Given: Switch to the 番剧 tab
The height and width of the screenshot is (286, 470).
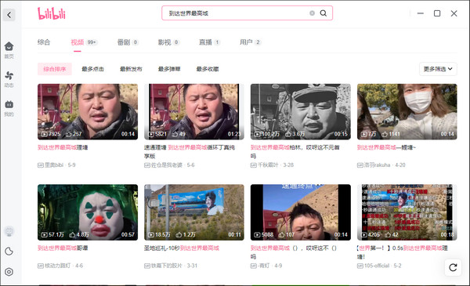Looking at the screenshot, I should tap(128, 42).
